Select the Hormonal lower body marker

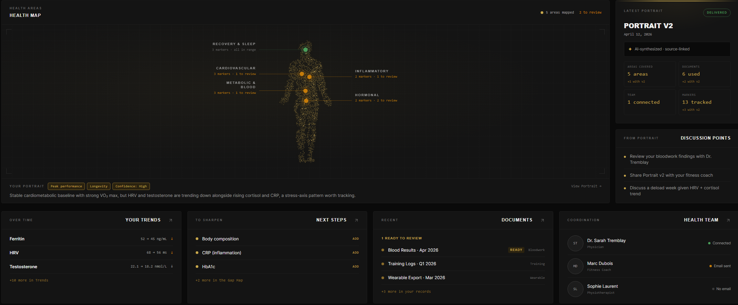(x=306, y=101)
